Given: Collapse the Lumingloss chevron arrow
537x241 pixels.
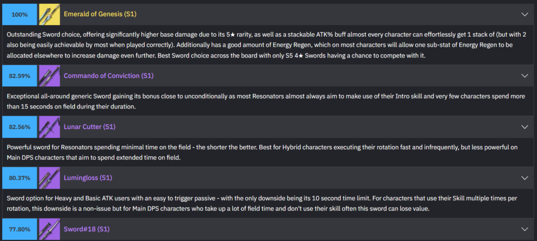Looking at the screenshot, I should pos(524,178).
